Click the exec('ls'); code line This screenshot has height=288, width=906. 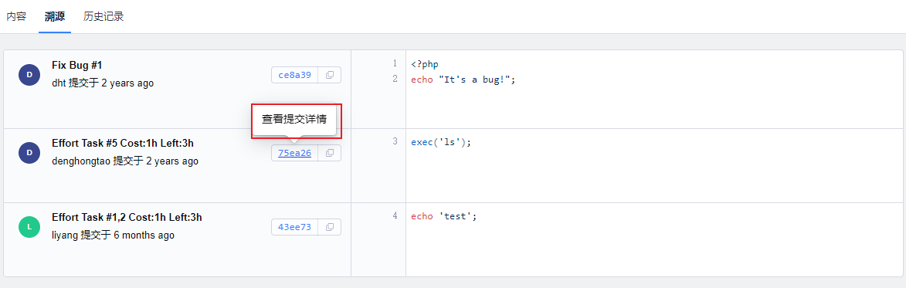pos(442,141)
